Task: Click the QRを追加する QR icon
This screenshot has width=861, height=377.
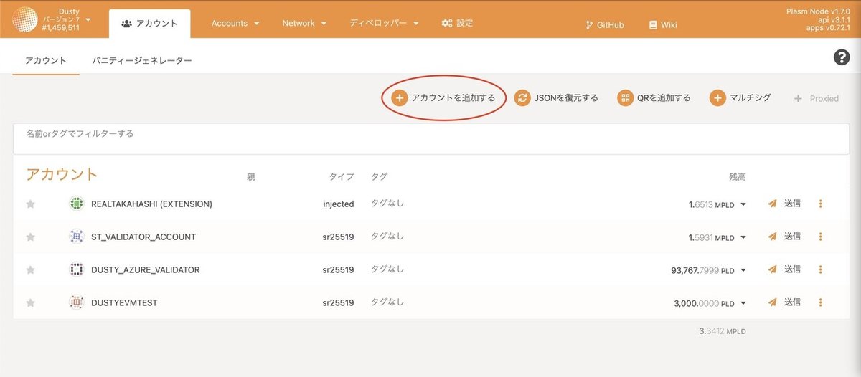Action: point(625,98)
